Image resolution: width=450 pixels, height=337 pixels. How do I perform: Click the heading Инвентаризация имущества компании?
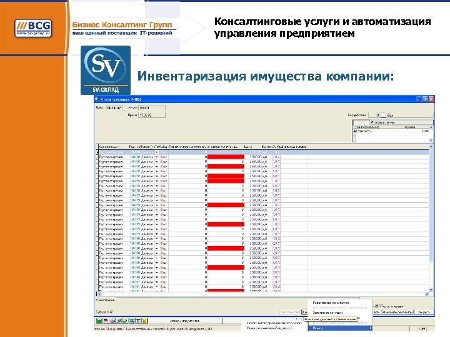pyautogui.click(x=266, y=76)
